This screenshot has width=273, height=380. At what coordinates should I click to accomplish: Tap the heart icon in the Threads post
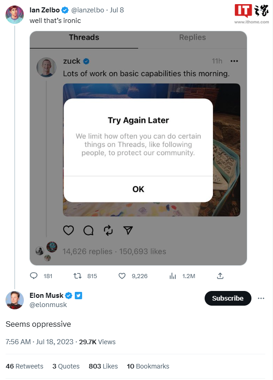(x=68, y=230)
